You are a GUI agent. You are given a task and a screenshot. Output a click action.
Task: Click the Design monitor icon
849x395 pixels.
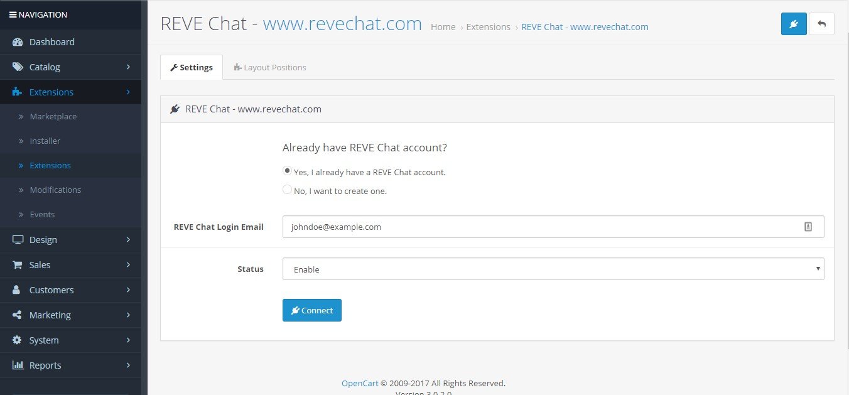tap(18, 240)
